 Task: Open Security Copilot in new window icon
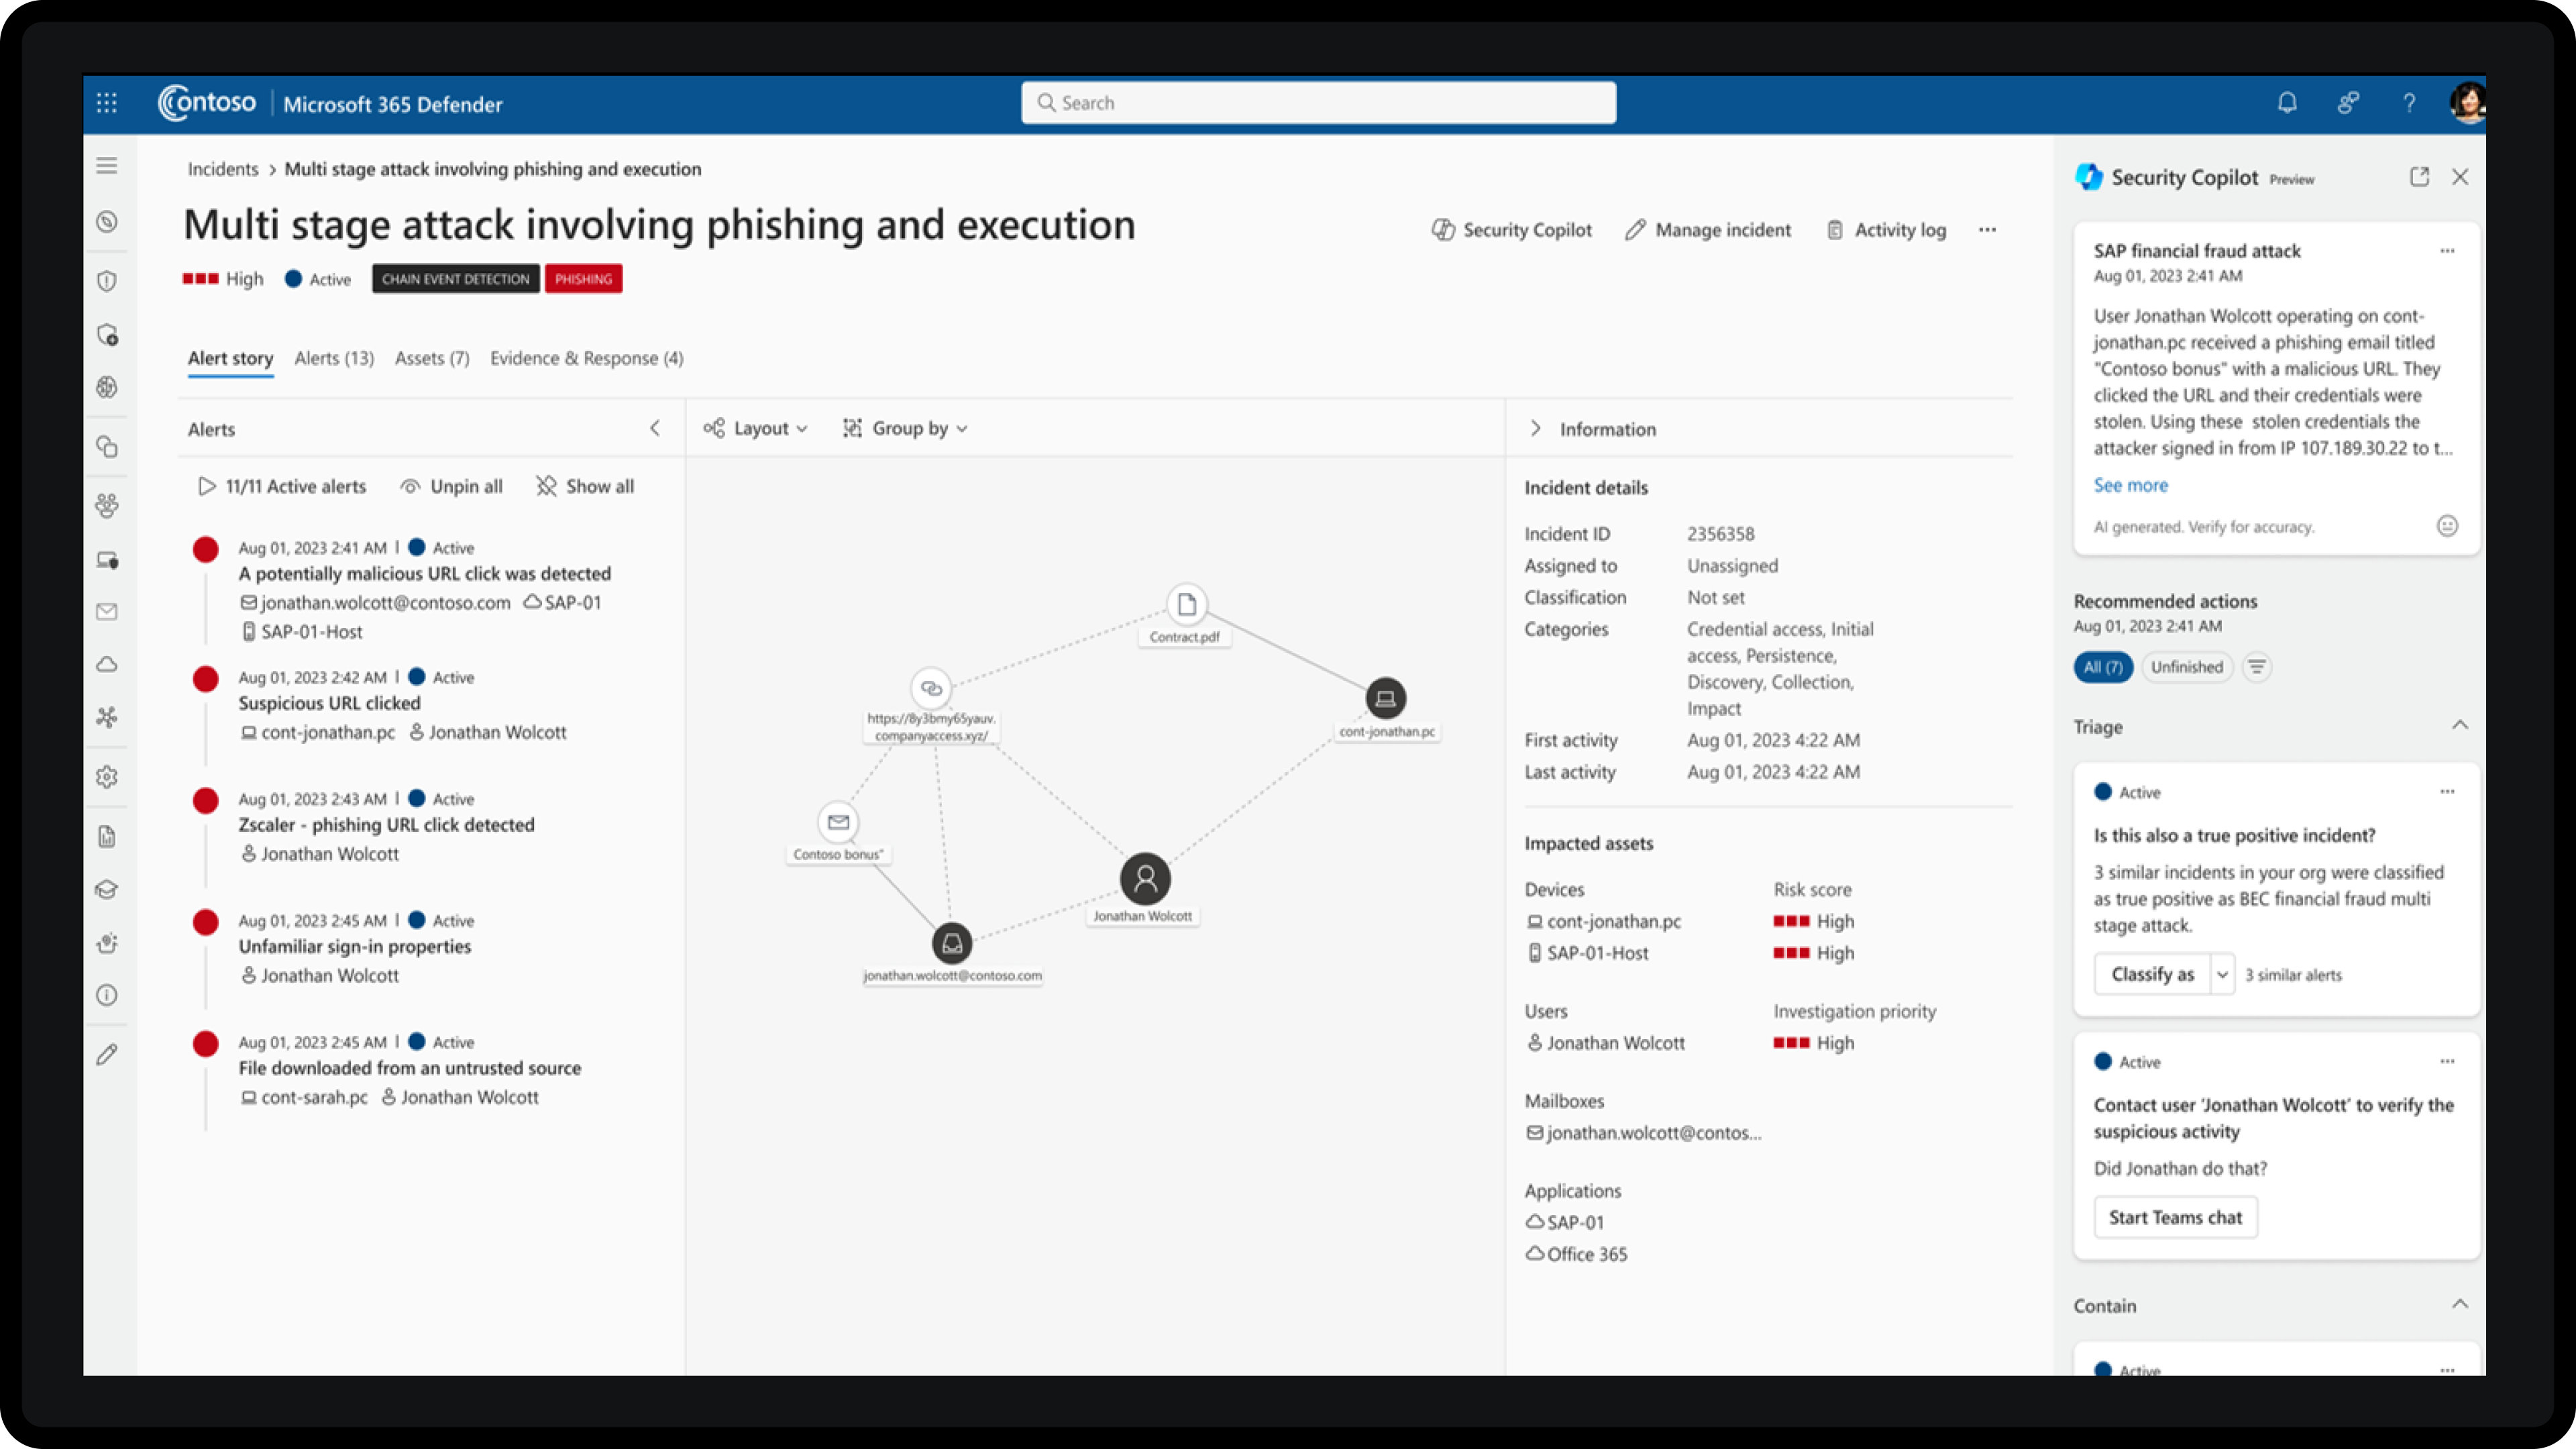[2419, 177]
